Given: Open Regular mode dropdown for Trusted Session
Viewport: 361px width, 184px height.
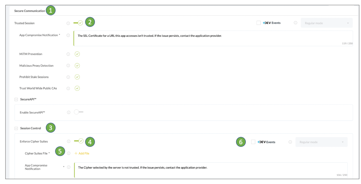Looking at the screenshot, I should [x=327, y=23].
